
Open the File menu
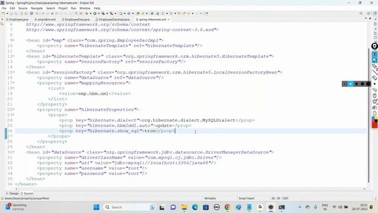(4, 8)
